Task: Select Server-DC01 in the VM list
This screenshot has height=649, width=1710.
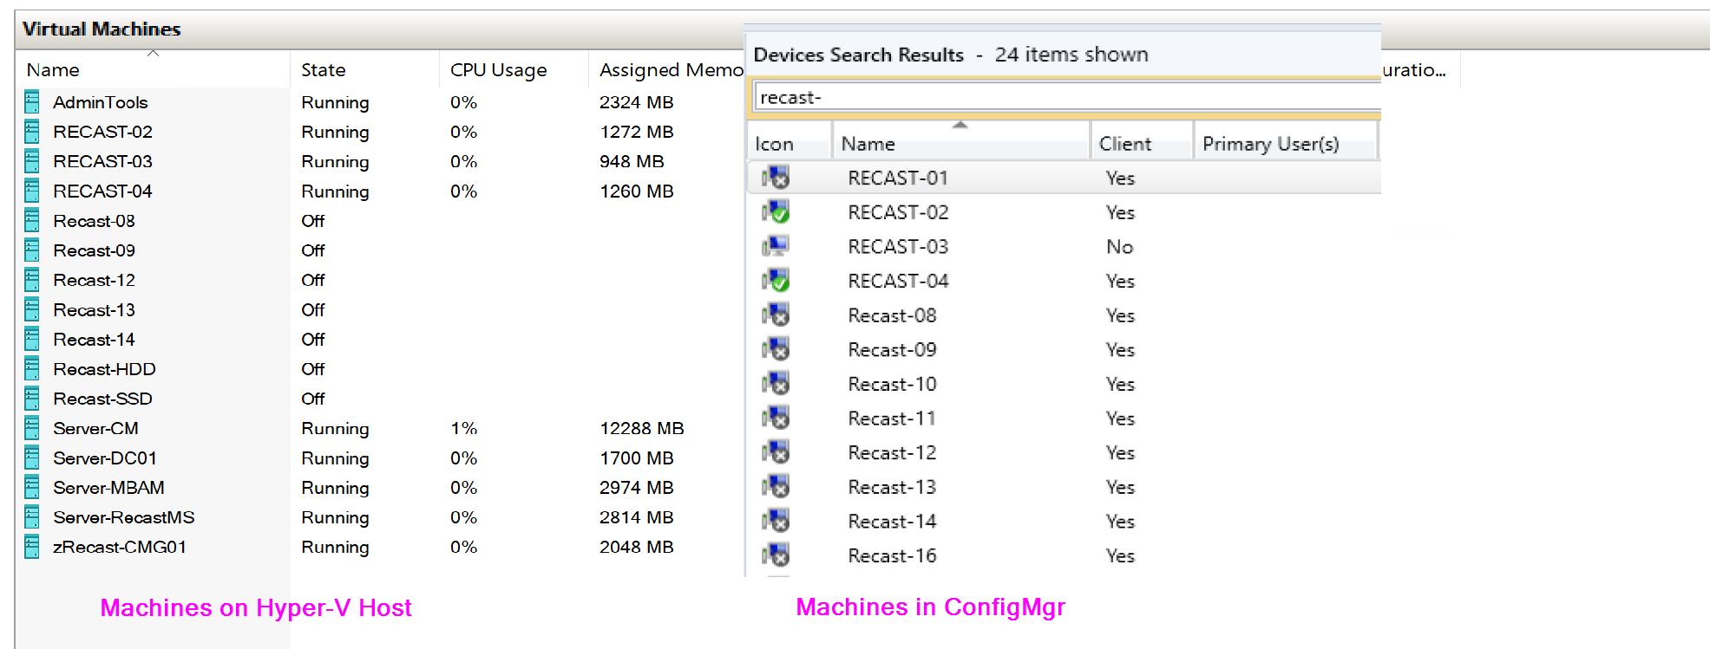Action: 105,458
